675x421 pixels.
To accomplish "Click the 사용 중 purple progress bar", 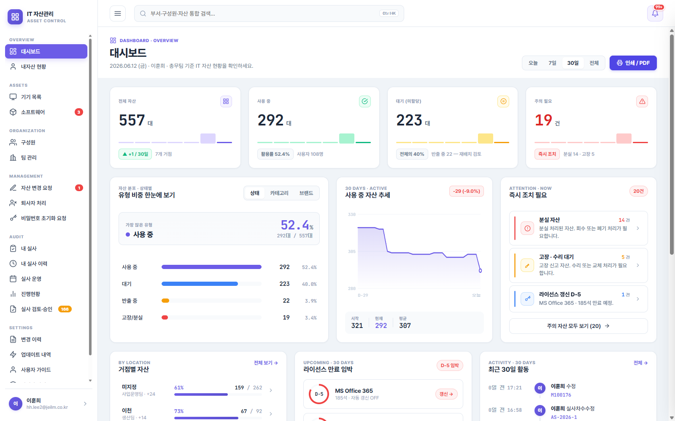I will 211,267.
